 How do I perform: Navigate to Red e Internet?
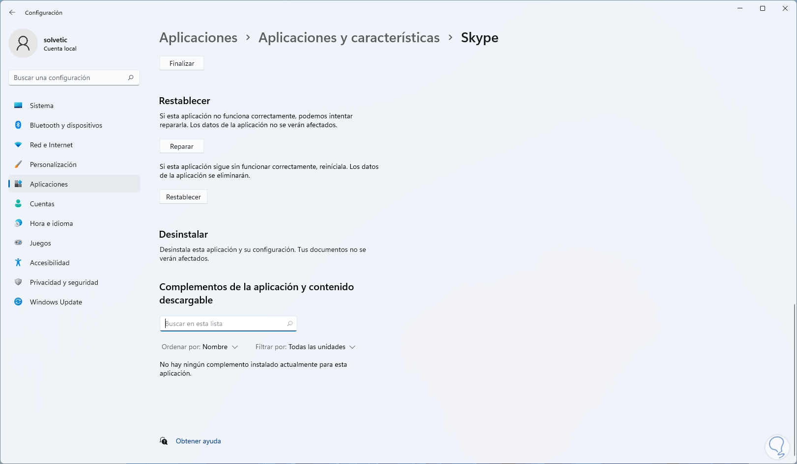(x=74, y=145)
